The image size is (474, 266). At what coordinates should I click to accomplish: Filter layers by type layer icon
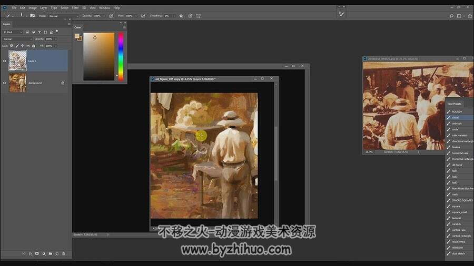39,32
